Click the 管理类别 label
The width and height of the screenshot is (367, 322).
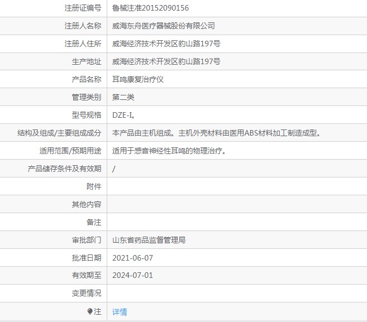click(x=87, y=97)
